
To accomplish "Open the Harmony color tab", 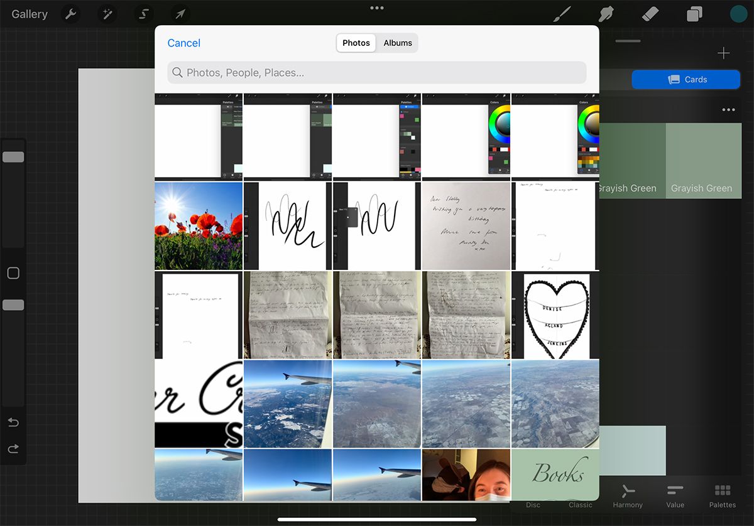I will pos(628,495).
